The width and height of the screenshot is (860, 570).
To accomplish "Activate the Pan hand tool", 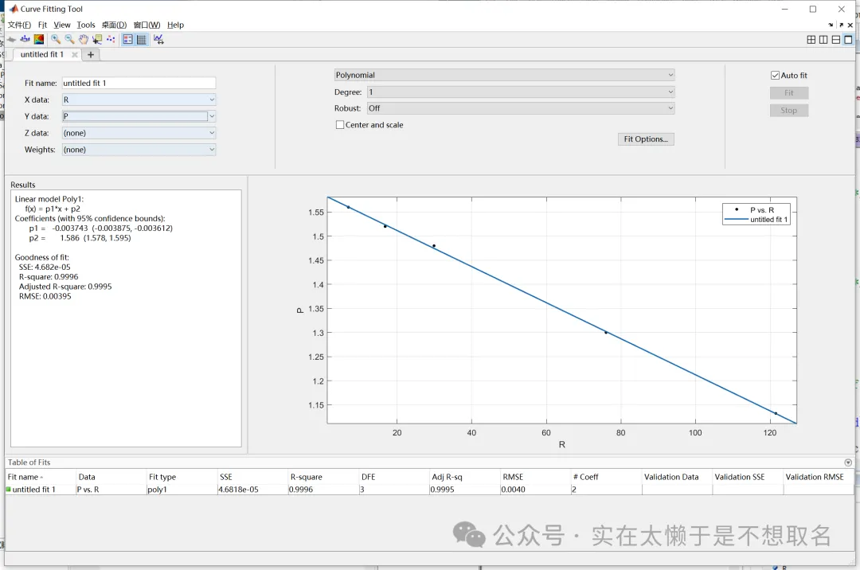I will coord(83,39).
